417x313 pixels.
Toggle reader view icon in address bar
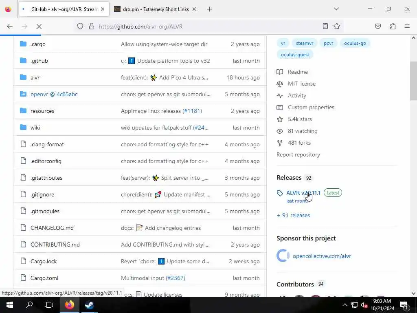tap(325, 26)
